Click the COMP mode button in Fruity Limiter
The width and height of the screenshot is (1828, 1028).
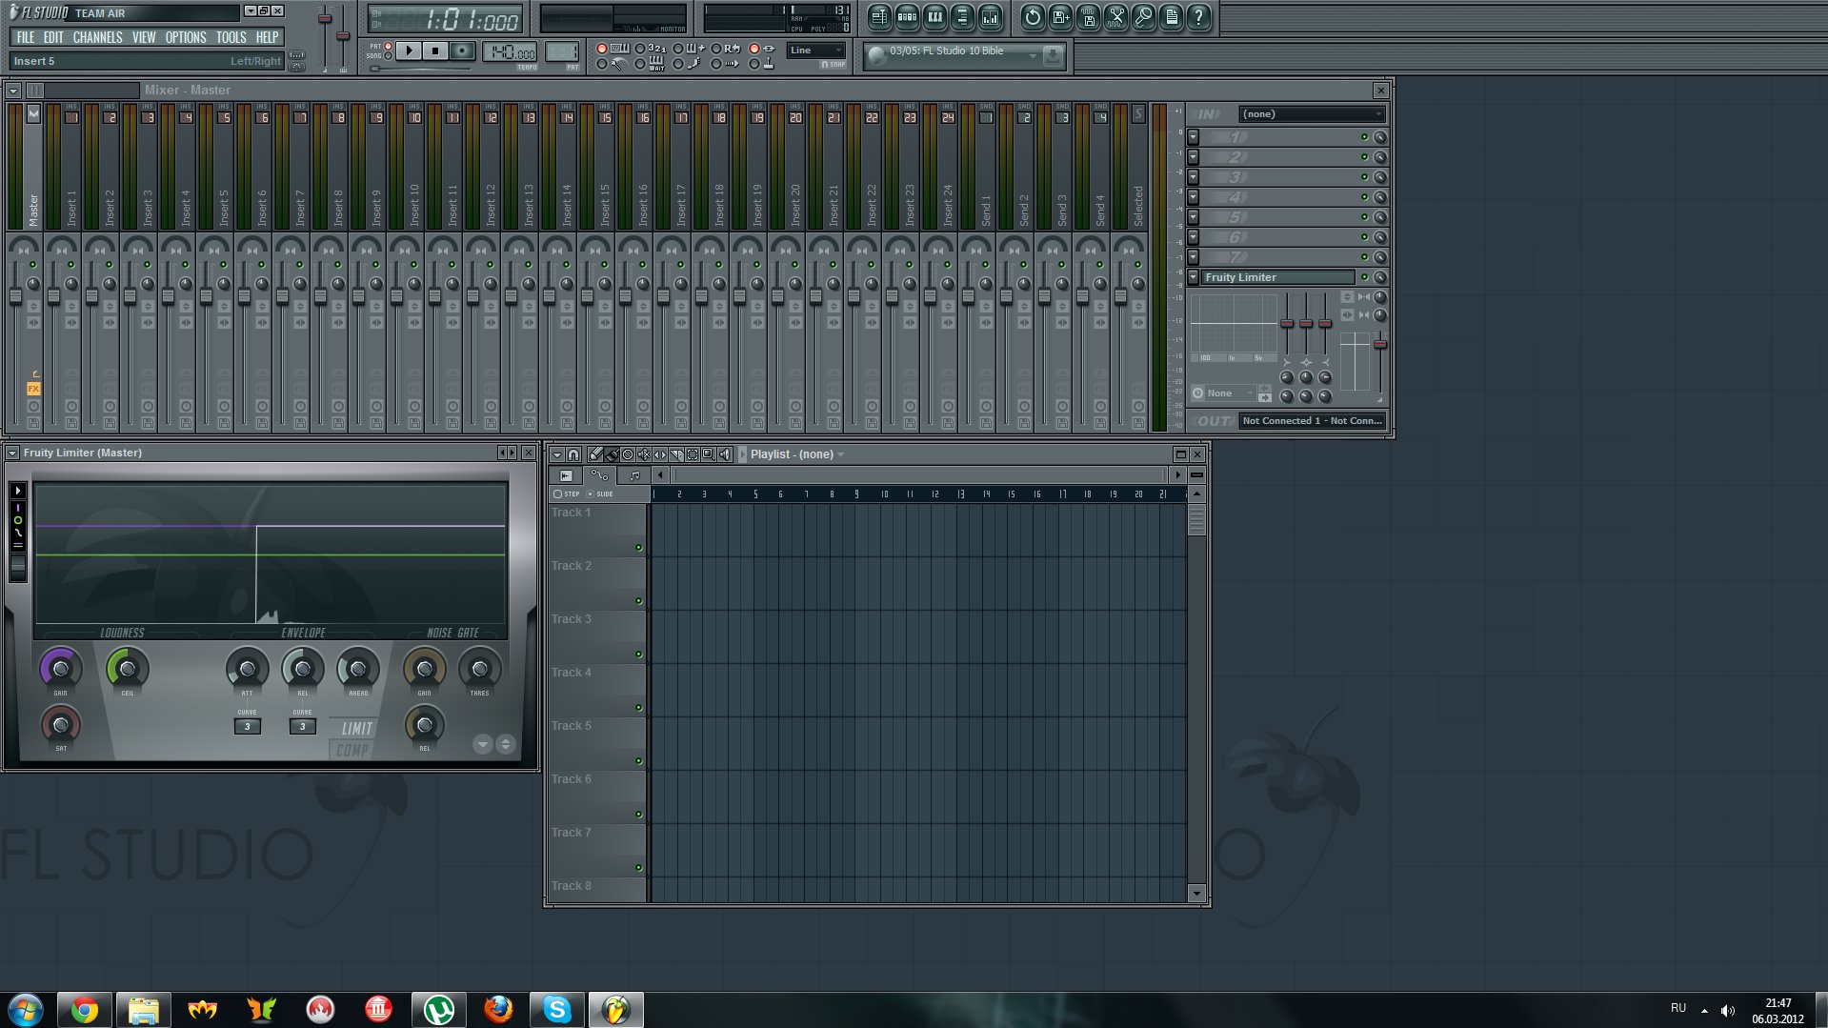tap(352, 751)
